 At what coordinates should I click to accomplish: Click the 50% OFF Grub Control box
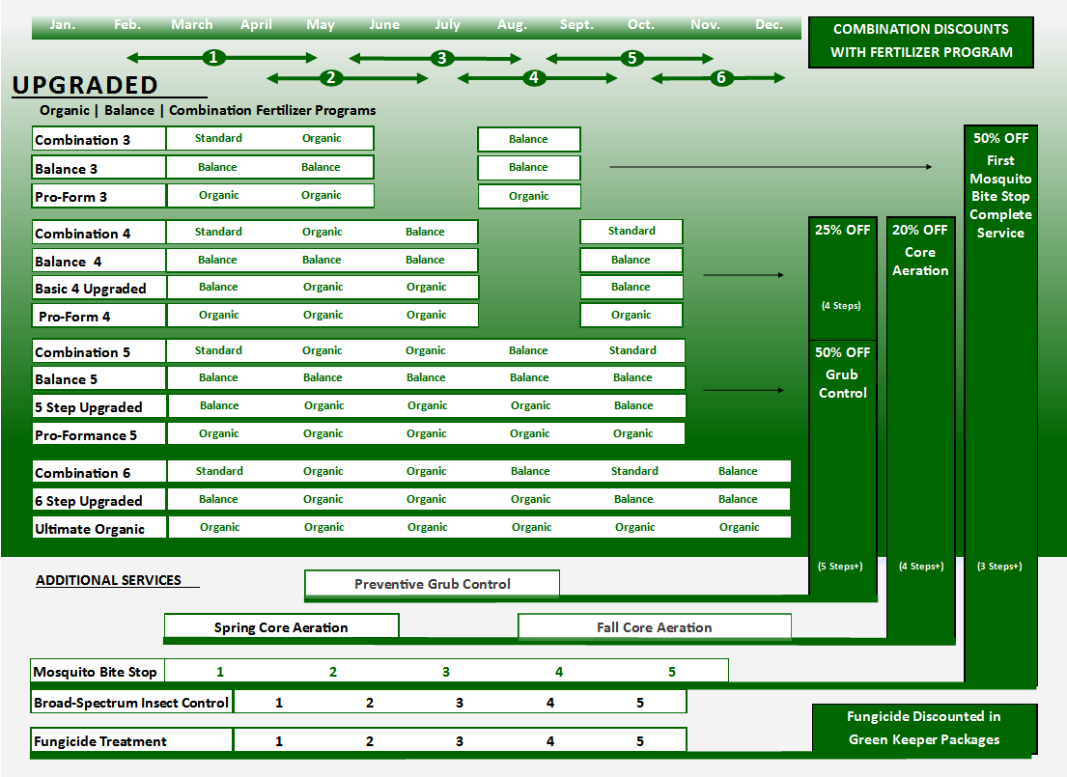point(842,373)
